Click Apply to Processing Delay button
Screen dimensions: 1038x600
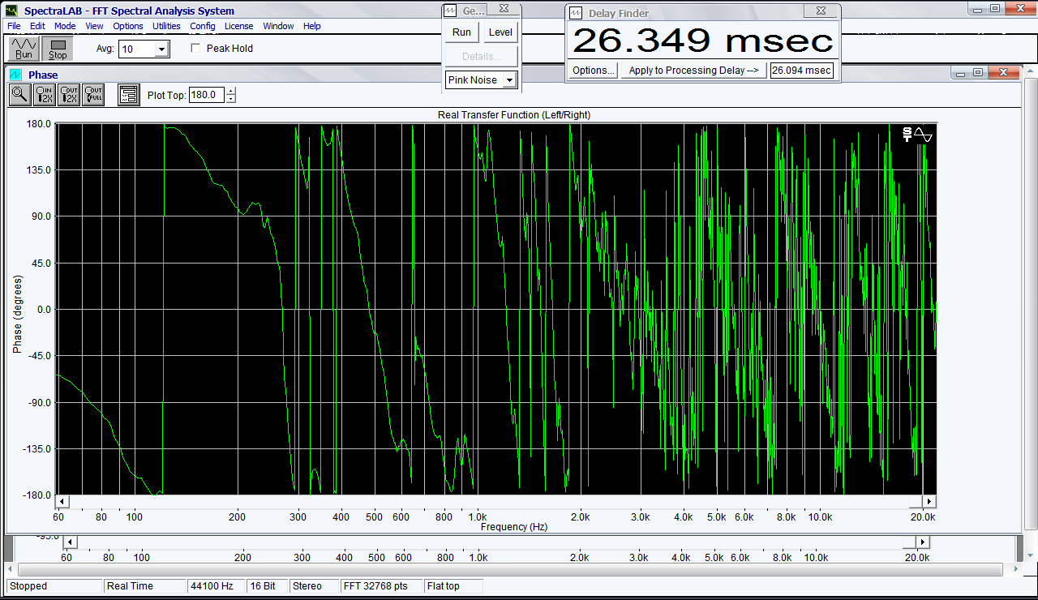click(693, 71)
